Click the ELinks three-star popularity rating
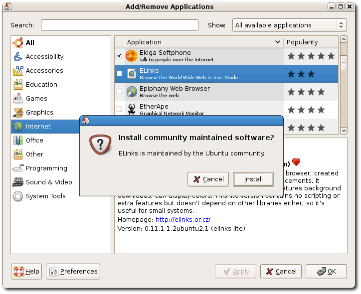 point(301,74)
